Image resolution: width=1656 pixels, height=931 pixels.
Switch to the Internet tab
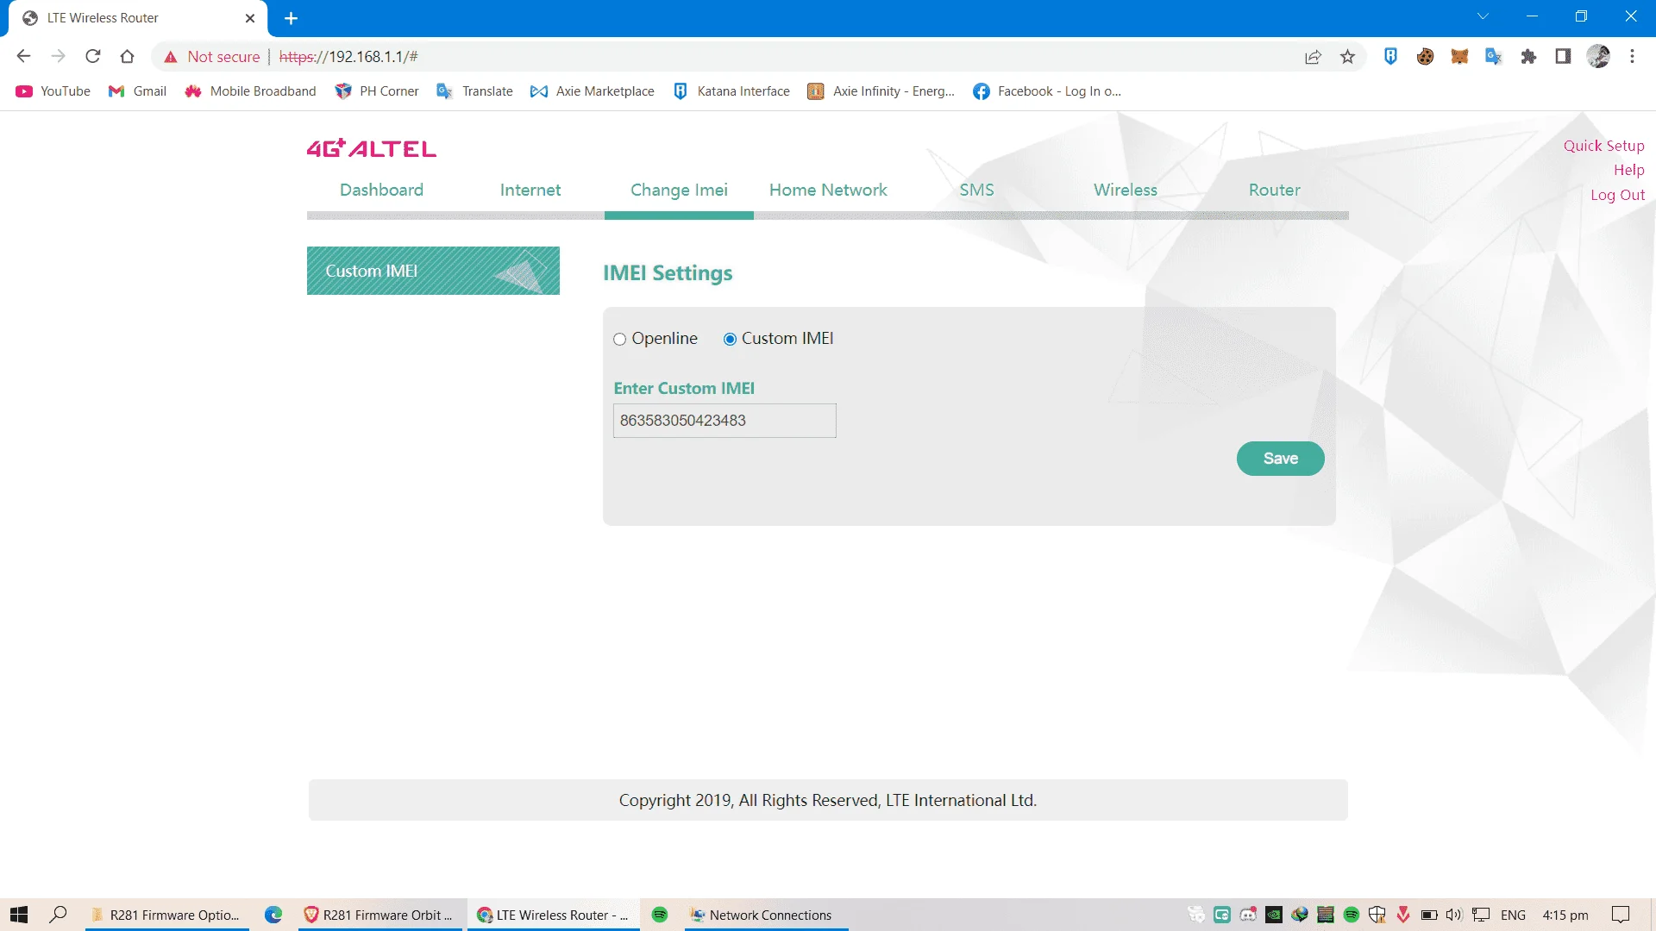pos(530,191)
